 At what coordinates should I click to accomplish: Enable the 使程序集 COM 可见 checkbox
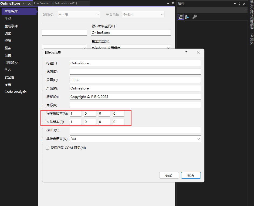47,148
